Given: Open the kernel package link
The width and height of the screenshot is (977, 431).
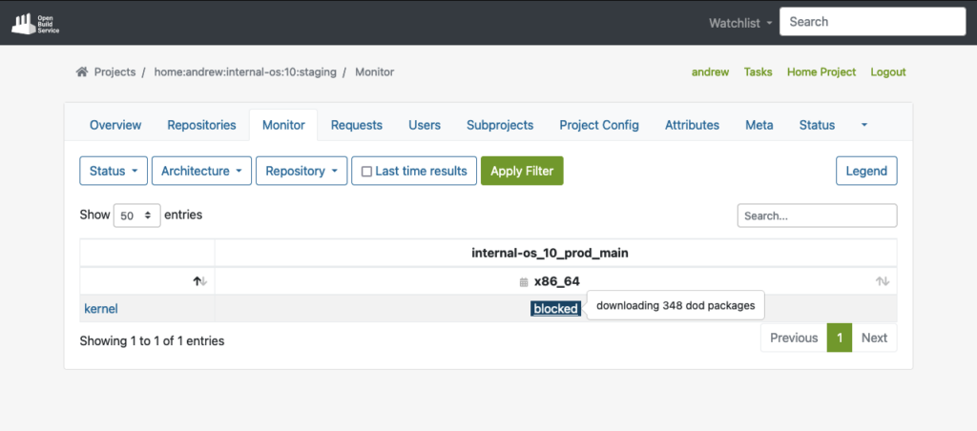Looking at the screenshot, I should 101,309.
